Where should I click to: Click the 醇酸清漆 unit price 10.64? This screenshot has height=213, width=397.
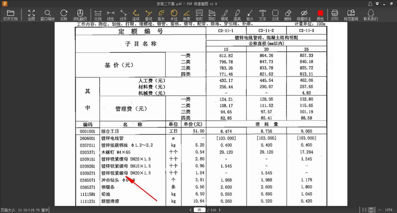199,201
